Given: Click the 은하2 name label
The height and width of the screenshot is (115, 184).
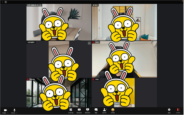Looking at the screenshot, I should tap(97, 79).
